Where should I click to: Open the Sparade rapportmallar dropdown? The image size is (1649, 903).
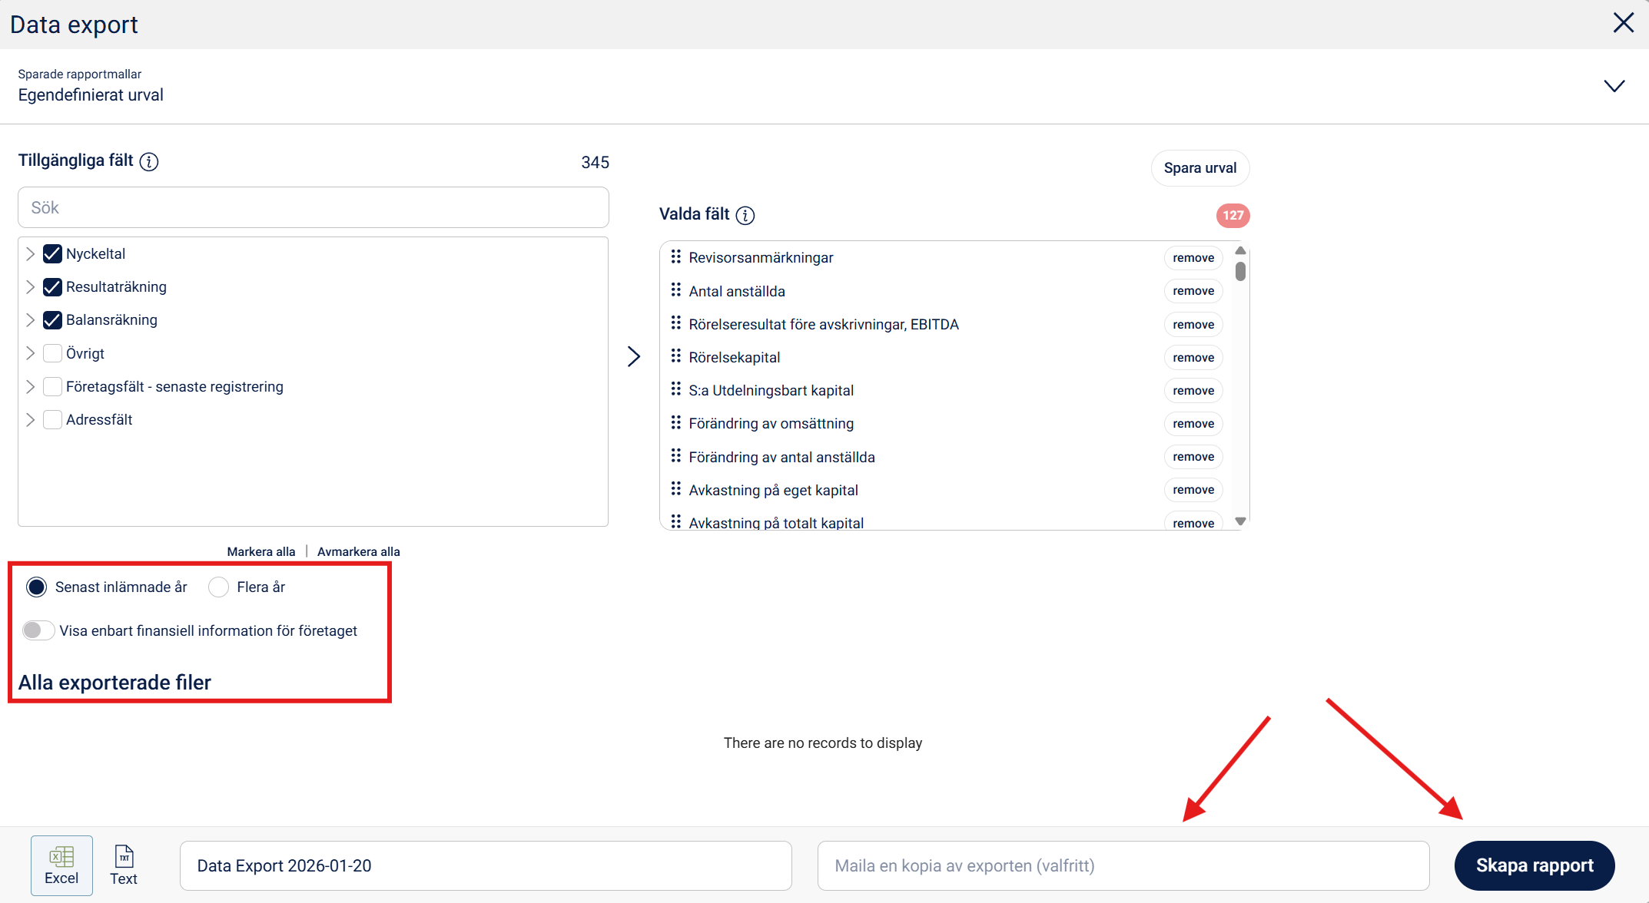[x=1614, y=86]
